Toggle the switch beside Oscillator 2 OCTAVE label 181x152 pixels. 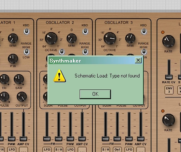click(62, 52)
